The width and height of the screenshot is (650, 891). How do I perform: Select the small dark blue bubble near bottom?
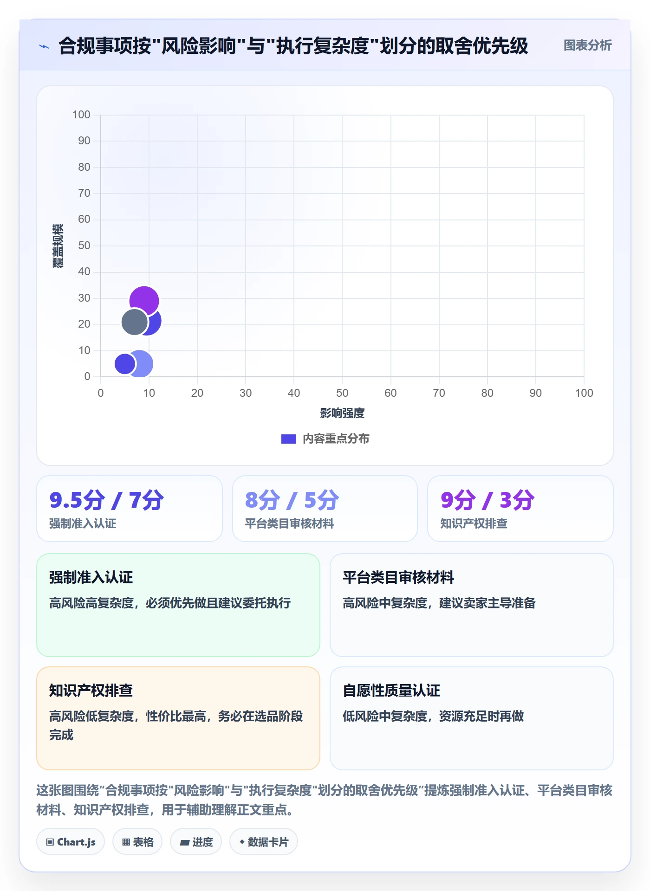[124, 364]
